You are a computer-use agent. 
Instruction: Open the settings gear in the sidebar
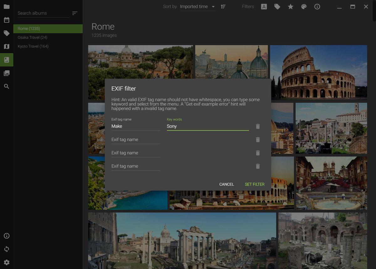(x=7, y=262)
